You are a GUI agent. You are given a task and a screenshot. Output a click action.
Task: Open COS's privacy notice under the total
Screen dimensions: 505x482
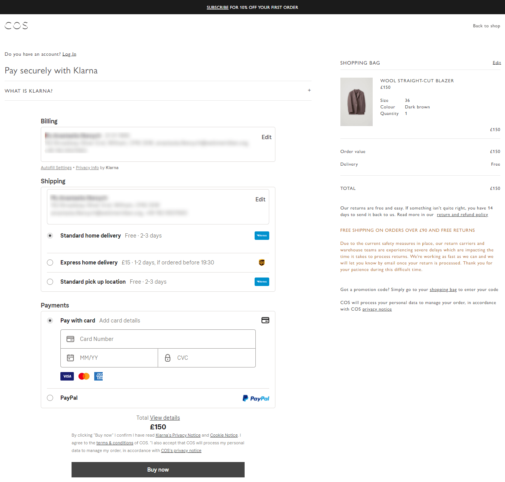tap(181, 450)
